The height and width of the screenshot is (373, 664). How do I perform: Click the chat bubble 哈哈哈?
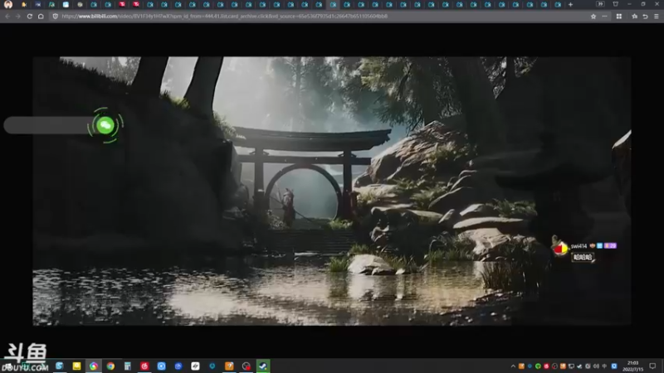click(x=583, y=257)
